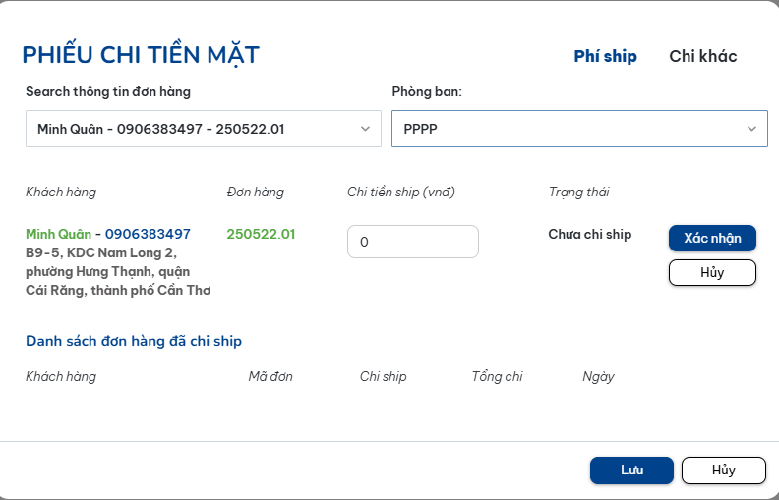Click the phone number 0906383497 in the customer row

[x=148, y=234]
